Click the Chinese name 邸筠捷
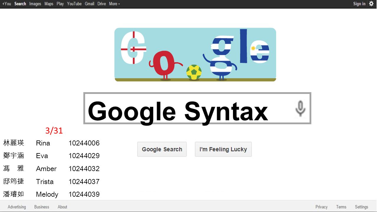This screenshot has height=212, width=377. [14, 181]
